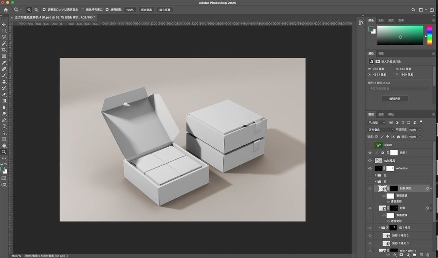
Task: Choose Zoom Out mode in options bar
Action: [x=36, y=10]
